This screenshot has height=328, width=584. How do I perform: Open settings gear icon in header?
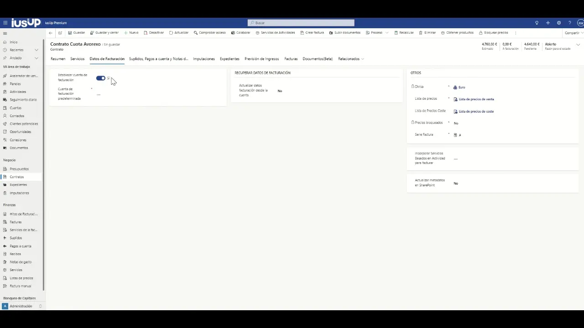point(558,23)
